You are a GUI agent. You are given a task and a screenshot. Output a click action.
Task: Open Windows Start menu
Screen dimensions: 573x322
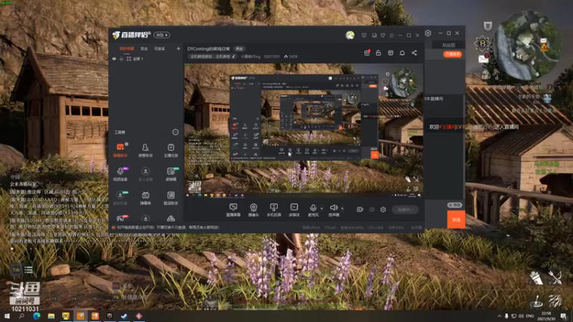click(x=6, y=316)
